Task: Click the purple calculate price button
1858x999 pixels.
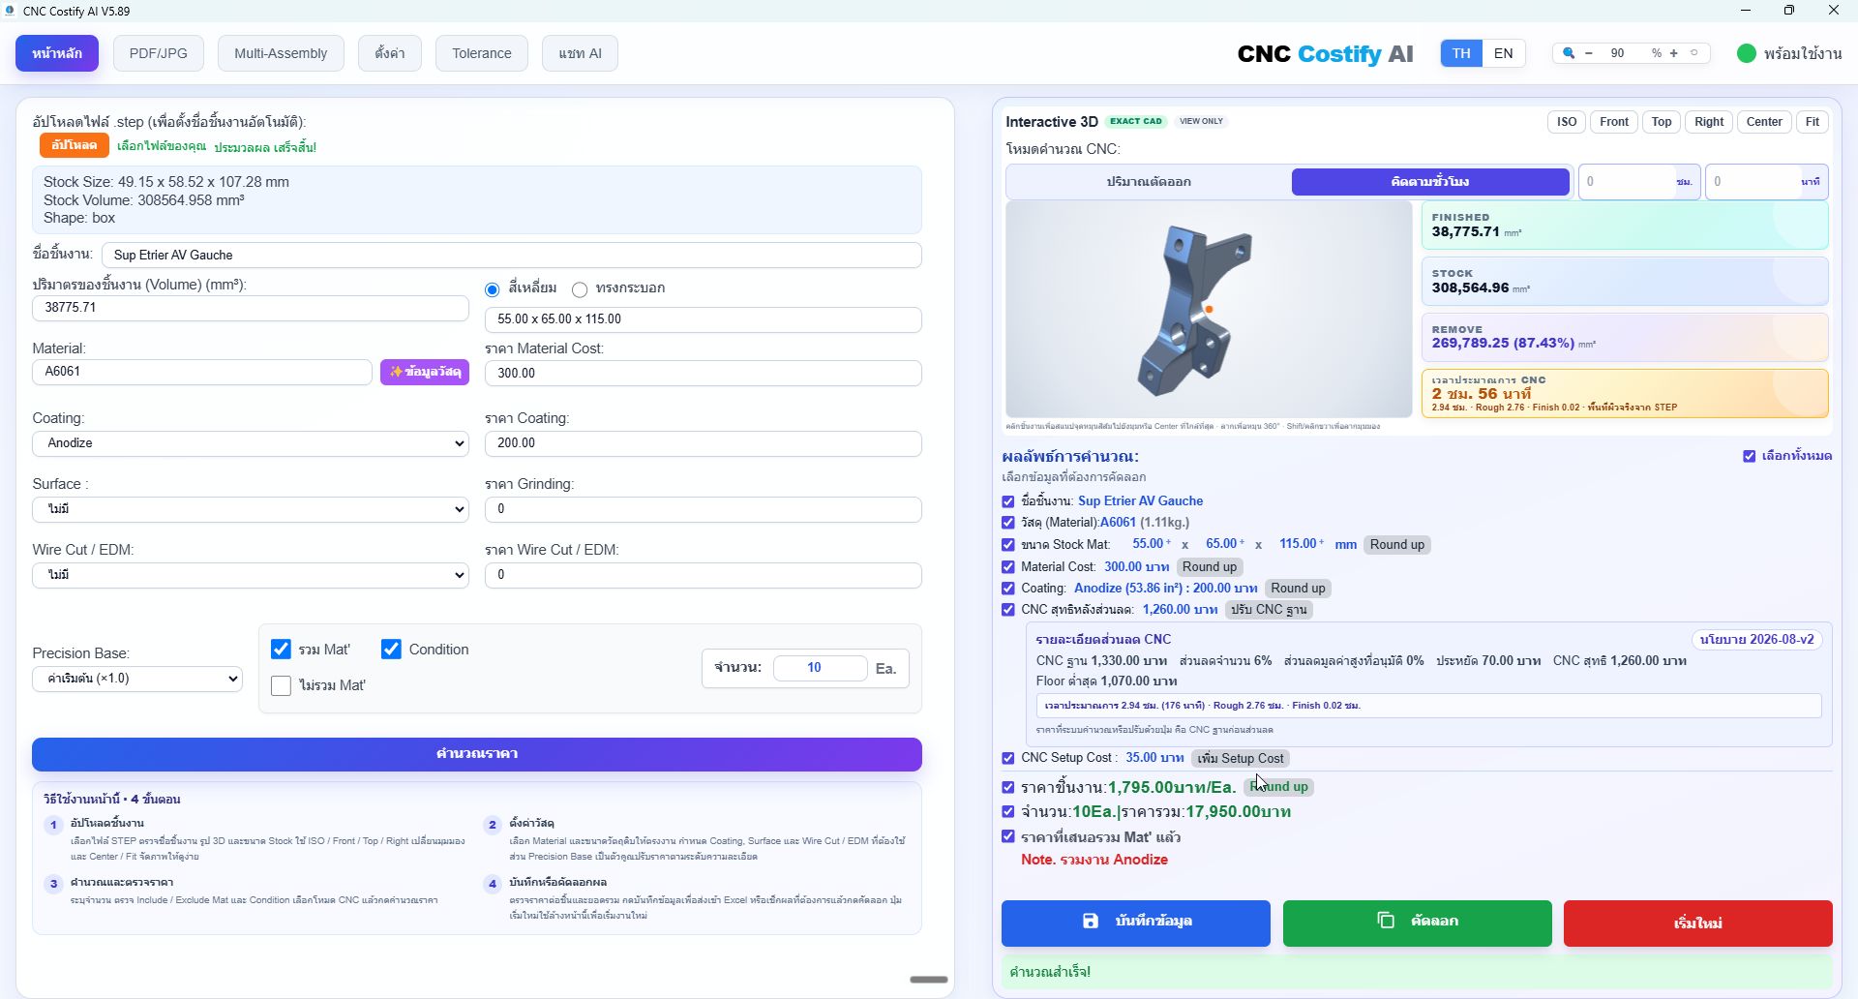Action: [x=477, y=754]
